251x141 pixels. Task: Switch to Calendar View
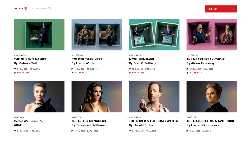(41, 8)
